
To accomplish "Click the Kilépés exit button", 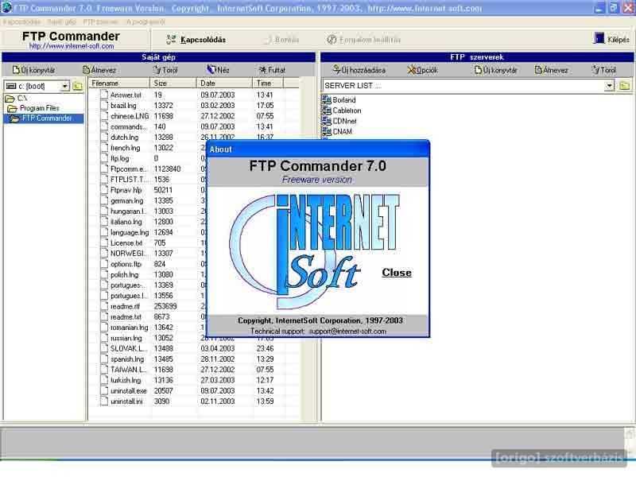I will [x=611, y=39].
